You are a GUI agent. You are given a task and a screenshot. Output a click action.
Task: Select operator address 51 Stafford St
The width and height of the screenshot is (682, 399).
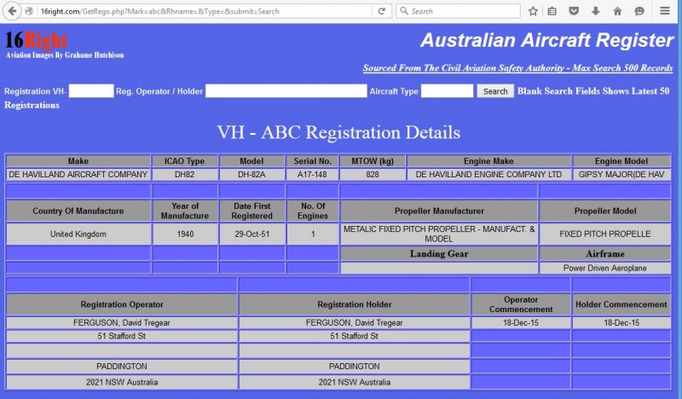click(x=122, y=336)
